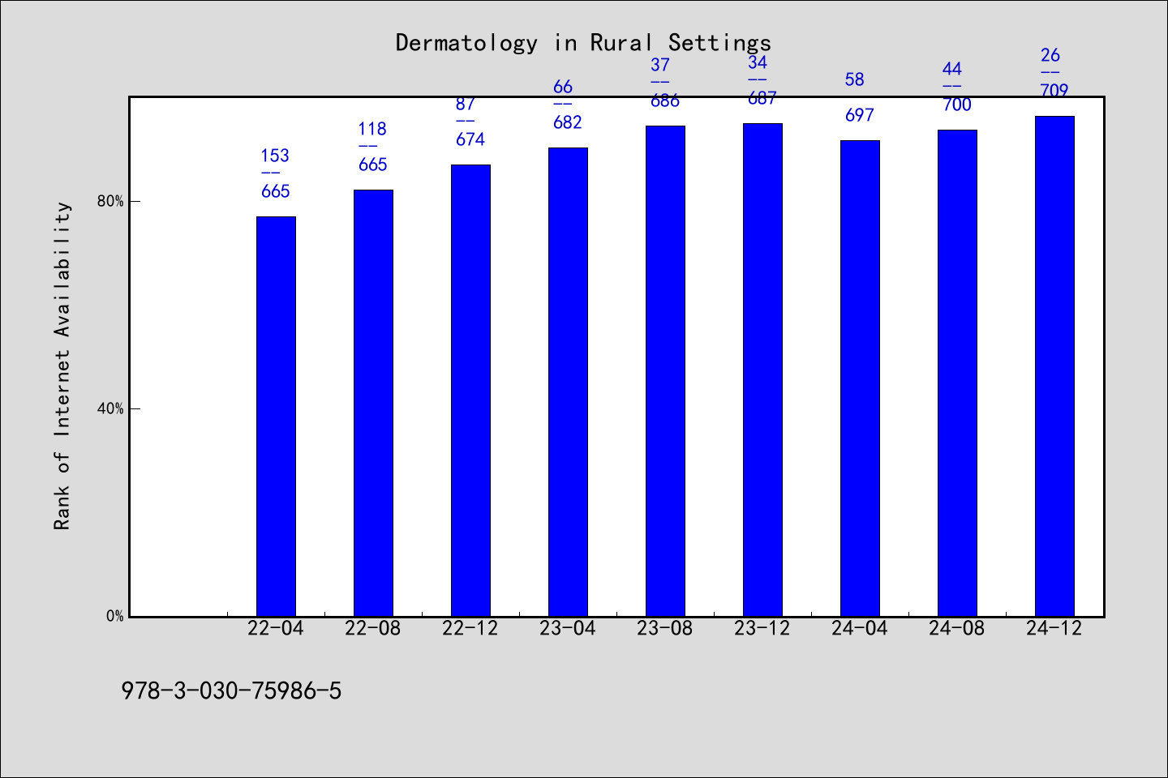This screenshot has width=1168, height=778.
Task: Click the blue bar for 24-12
Action: coord(1054,366)
